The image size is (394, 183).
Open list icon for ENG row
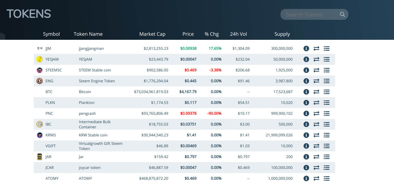point(327,81)
